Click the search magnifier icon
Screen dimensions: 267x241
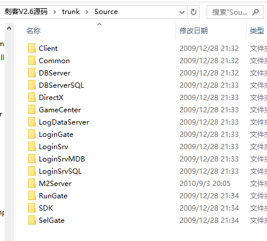click(255, 12)
